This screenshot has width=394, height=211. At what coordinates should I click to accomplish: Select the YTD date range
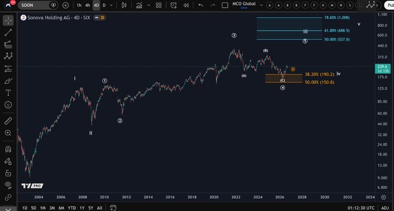72,208
